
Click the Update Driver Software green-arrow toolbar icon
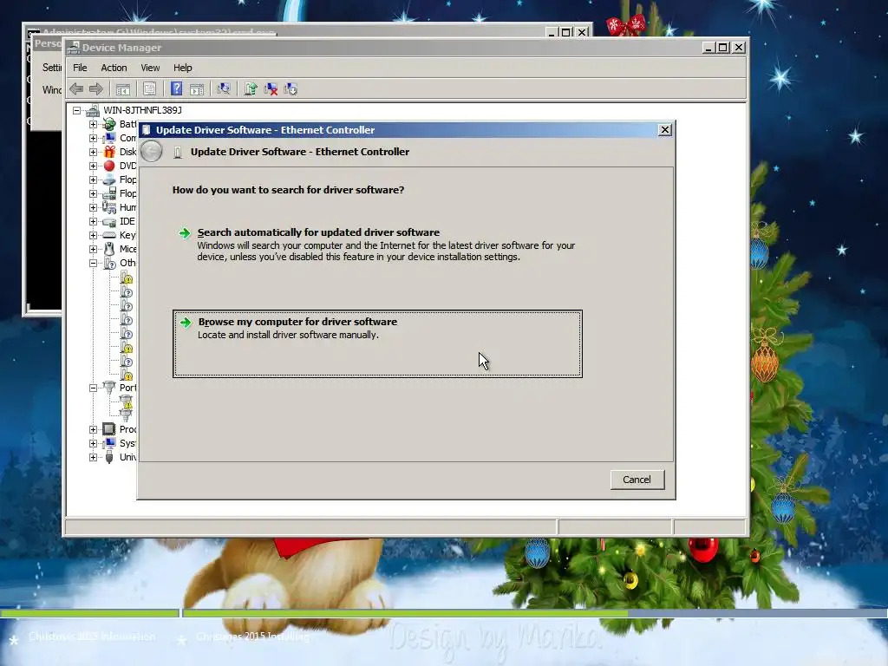click(251, 88)
